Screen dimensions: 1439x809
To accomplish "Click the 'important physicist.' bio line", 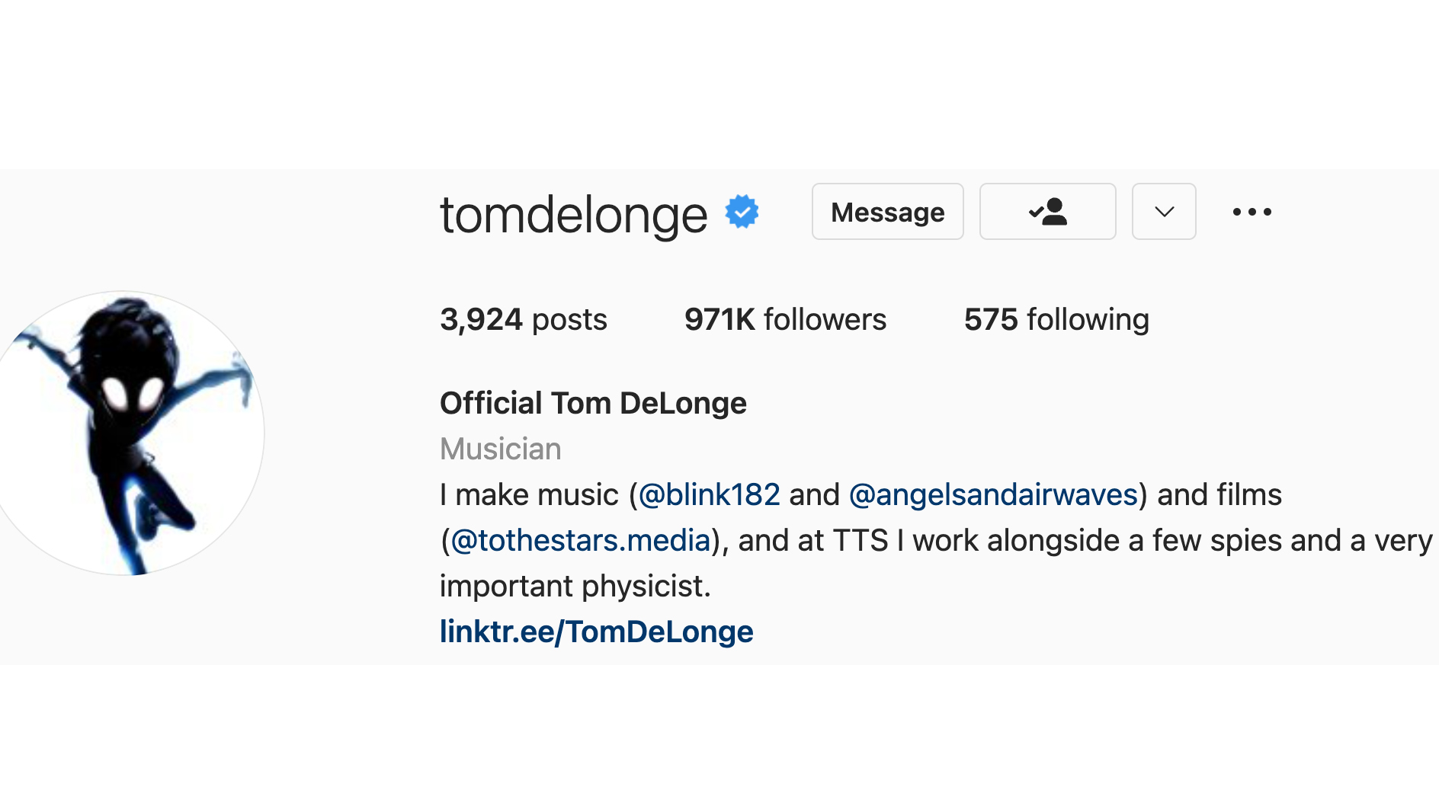I will coord(575,587).
